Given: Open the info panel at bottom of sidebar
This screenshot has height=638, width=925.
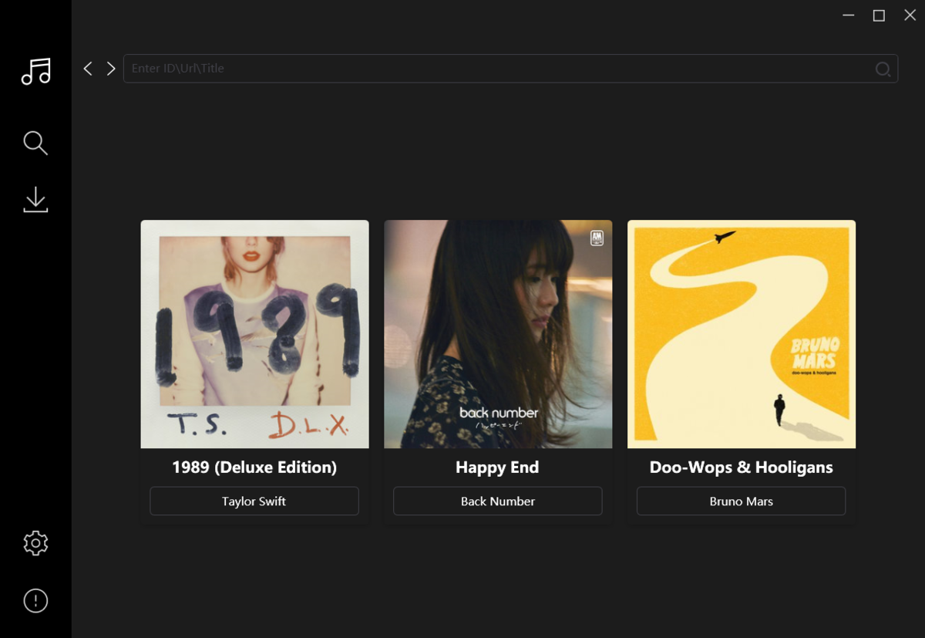Looking at the screenshot, I should 35,600.
